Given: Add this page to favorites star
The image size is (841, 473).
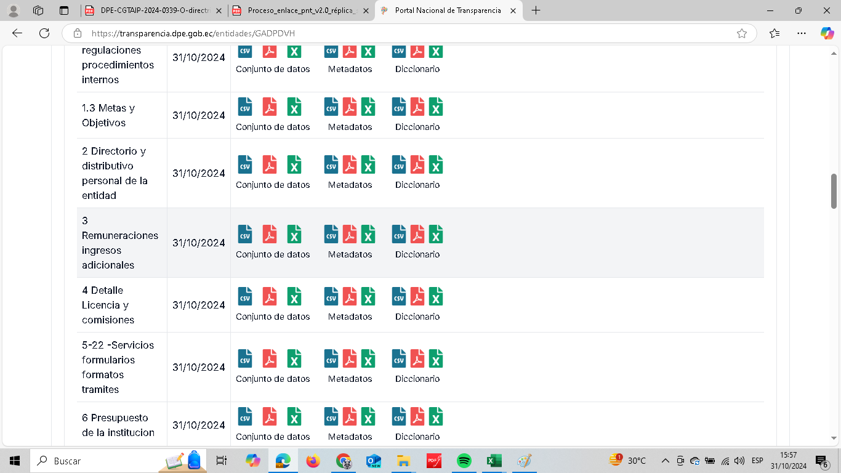Looking at the screenshot, I should click(742, 33).
